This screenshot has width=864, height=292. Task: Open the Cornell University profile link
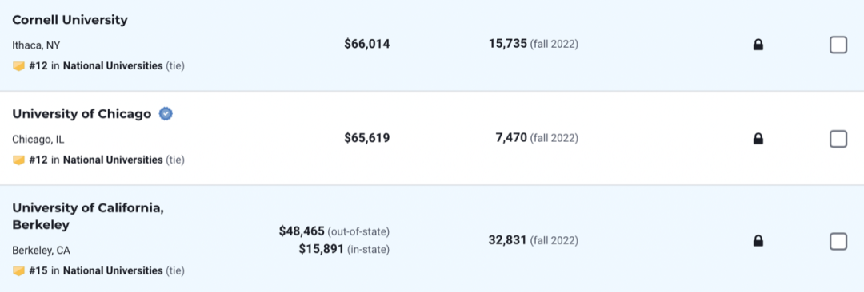point(70,21)
